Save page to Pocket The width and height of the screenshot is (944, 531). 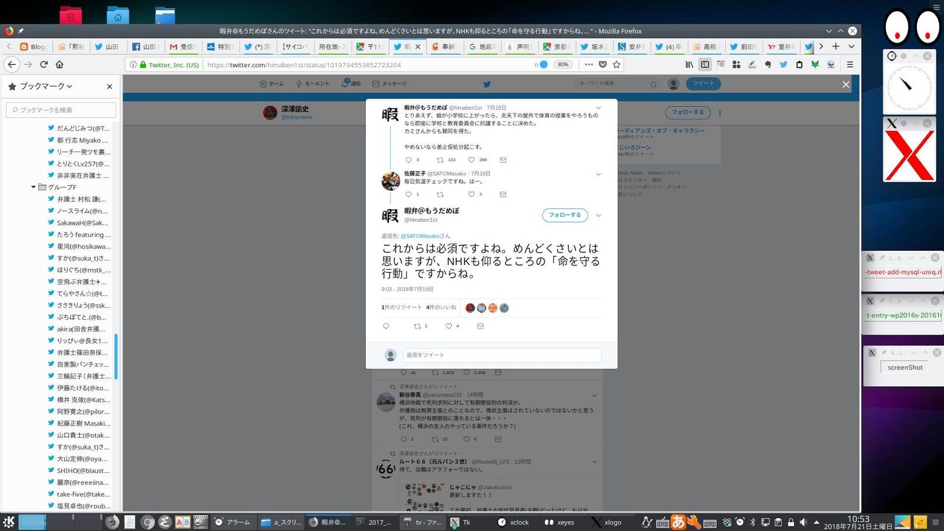click(602, 64)
